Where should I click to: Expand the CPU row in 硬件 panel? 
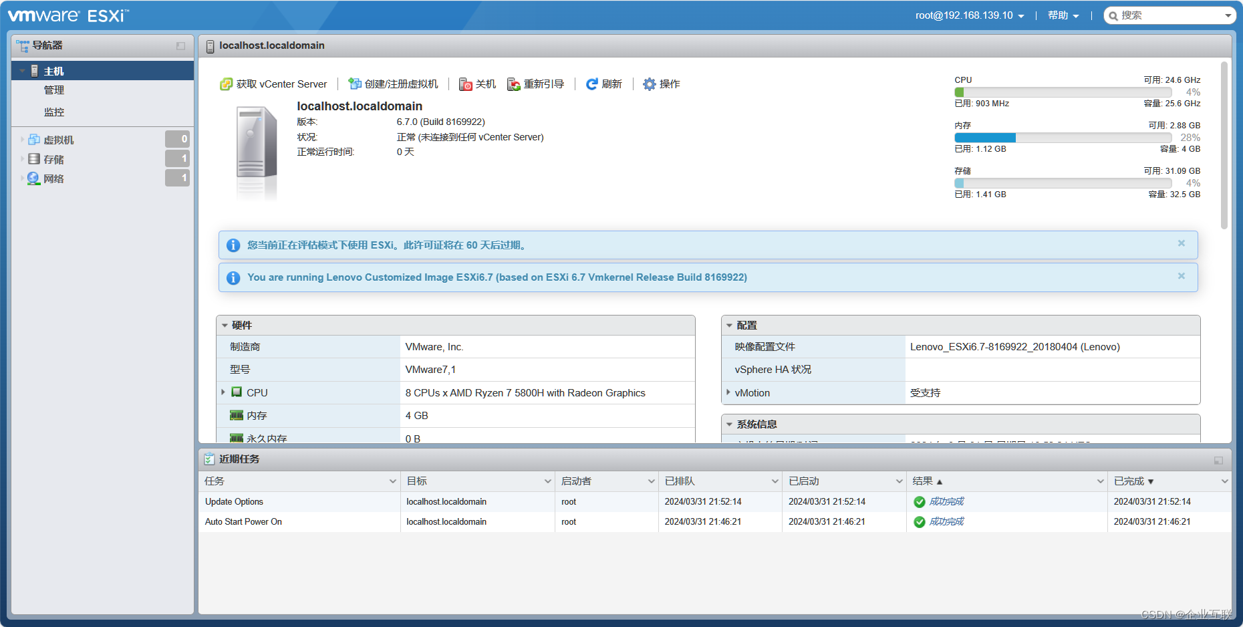pyautogui.click(x=224, y=392)
